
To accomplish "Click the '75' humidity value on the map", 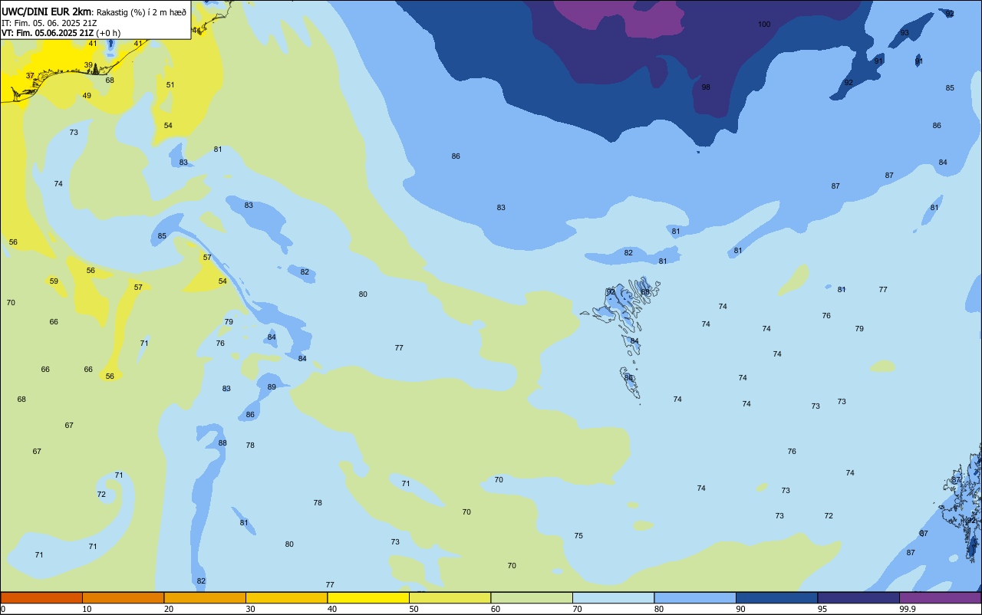I will [578, 536].
